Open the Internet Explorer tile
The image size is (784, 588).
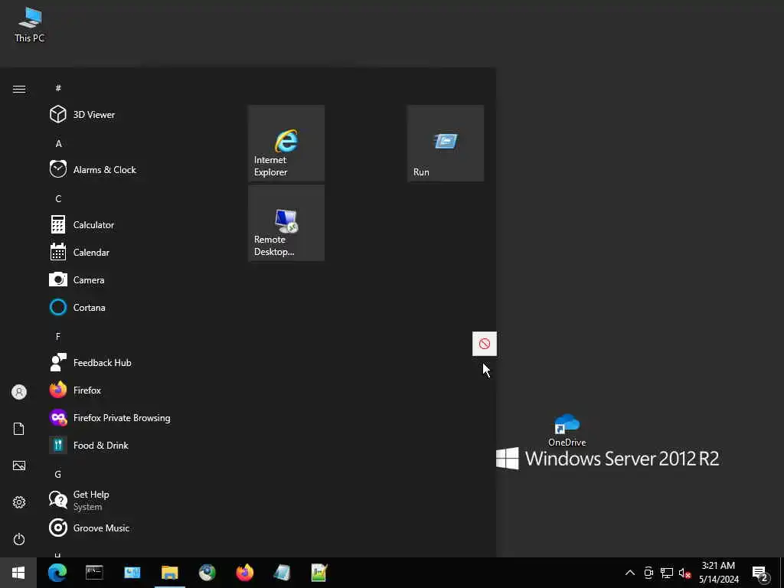click(x=286, y=143)
